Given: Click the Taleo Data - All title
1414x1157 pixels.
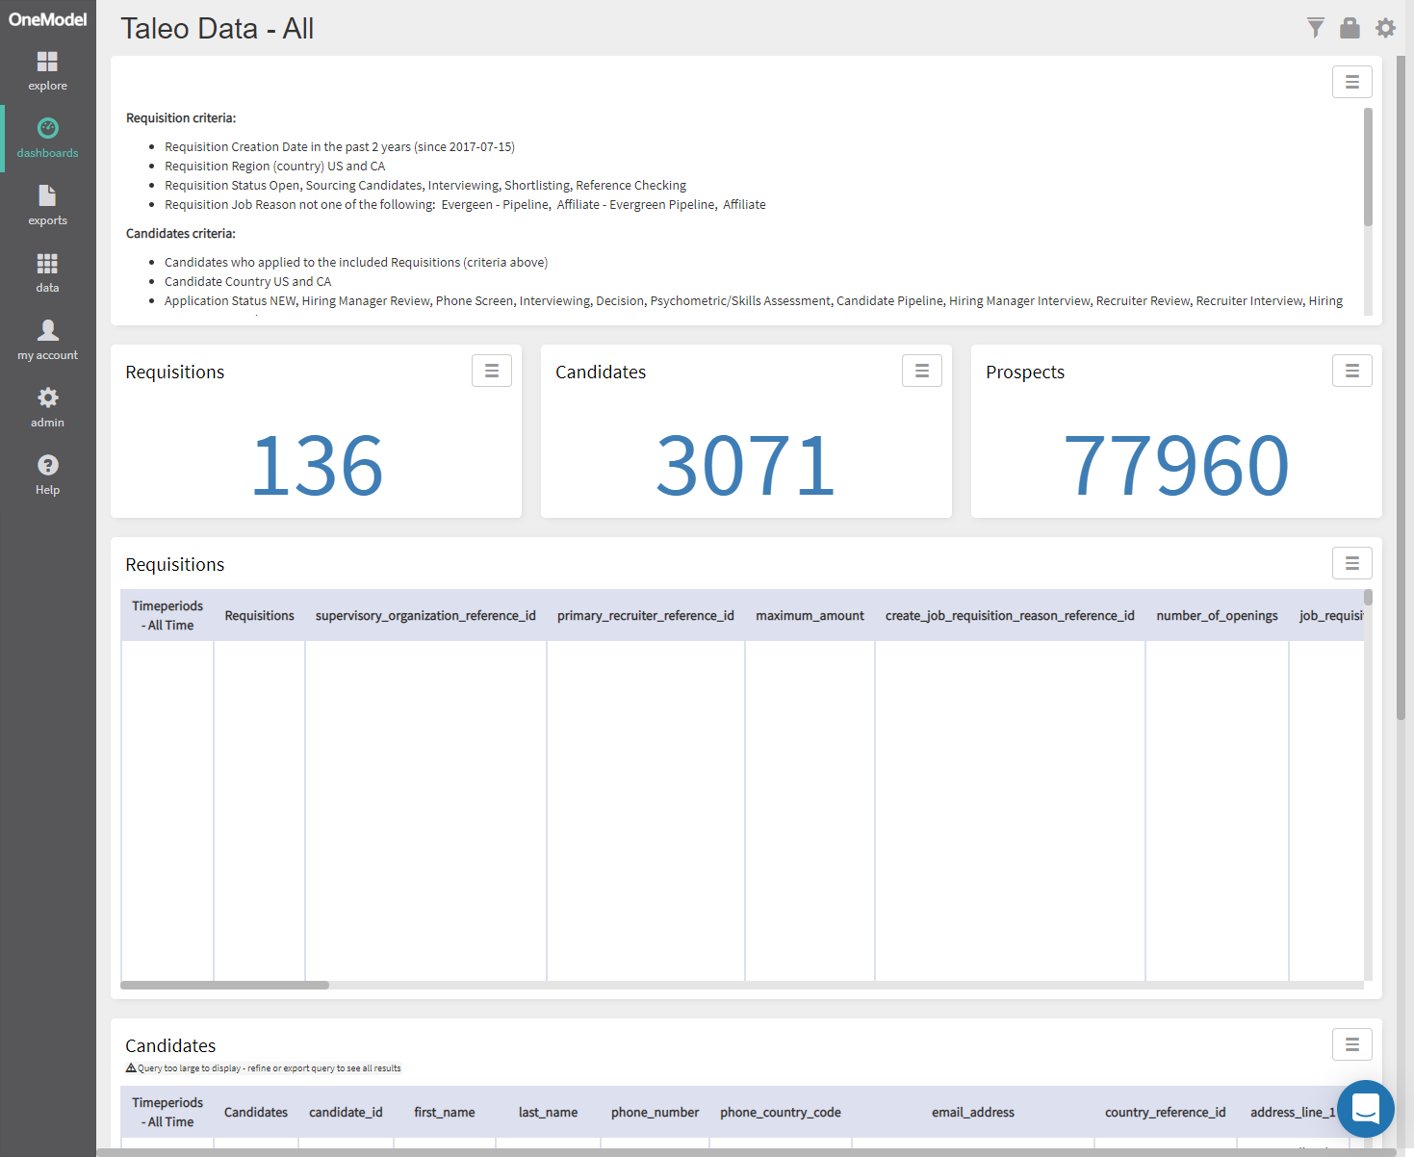Looking at the screenshot, I should (218, 29).
